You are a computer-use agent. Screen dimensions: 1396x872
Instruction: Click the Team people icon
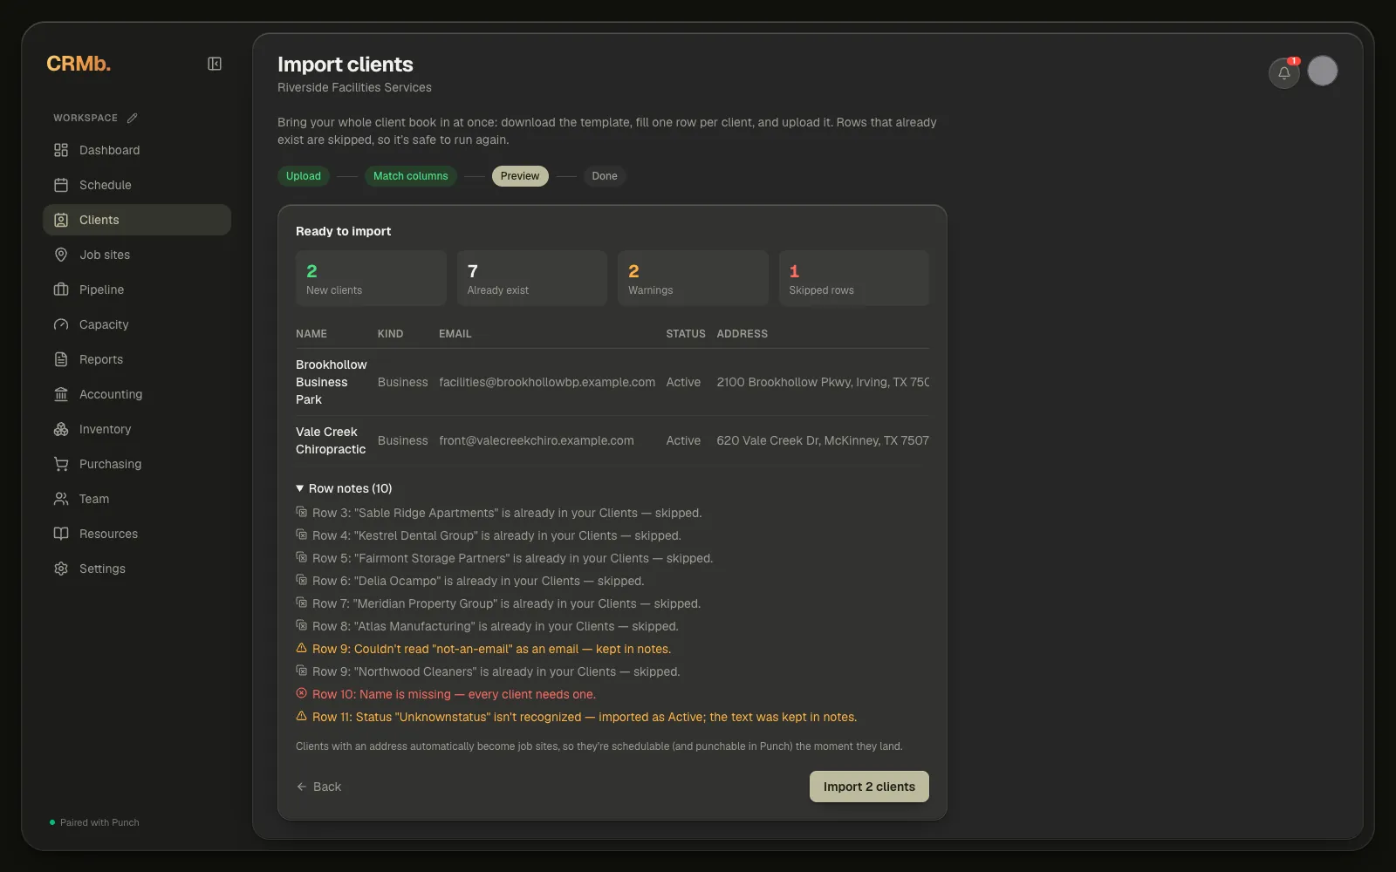coord(61,499)
